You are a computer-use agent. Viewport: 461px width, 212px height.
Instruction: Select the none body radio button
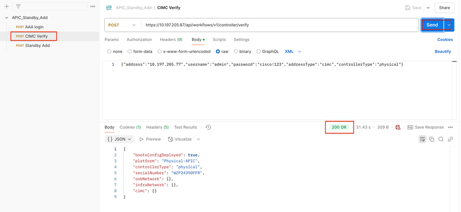tap(109, 51)
